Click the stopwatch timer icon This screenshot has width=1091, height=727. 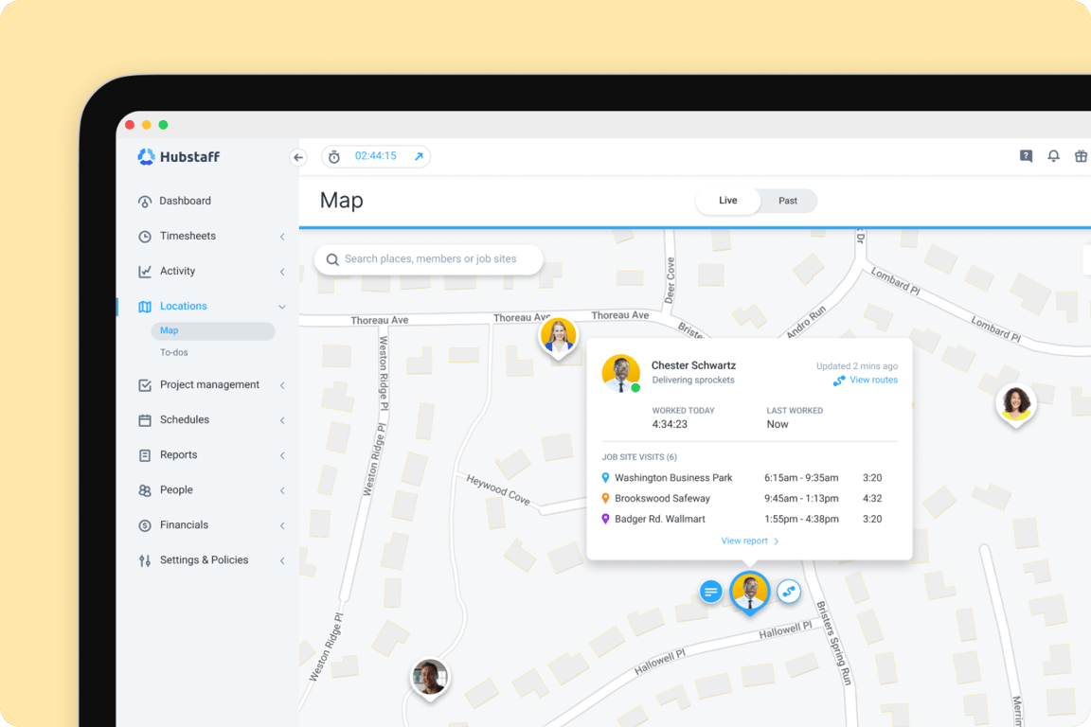[334, 156]
